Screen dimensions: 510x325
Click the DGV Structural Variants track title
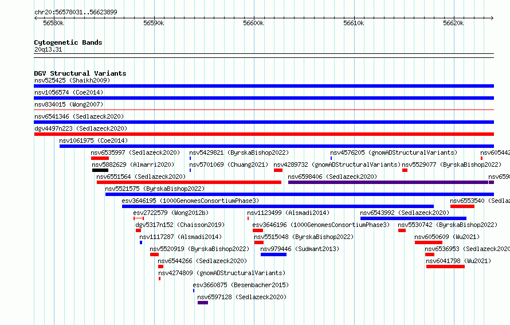(80, 73)
